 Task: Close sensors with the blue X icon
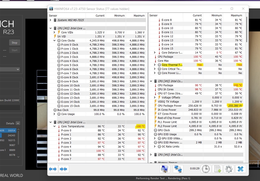240,169
